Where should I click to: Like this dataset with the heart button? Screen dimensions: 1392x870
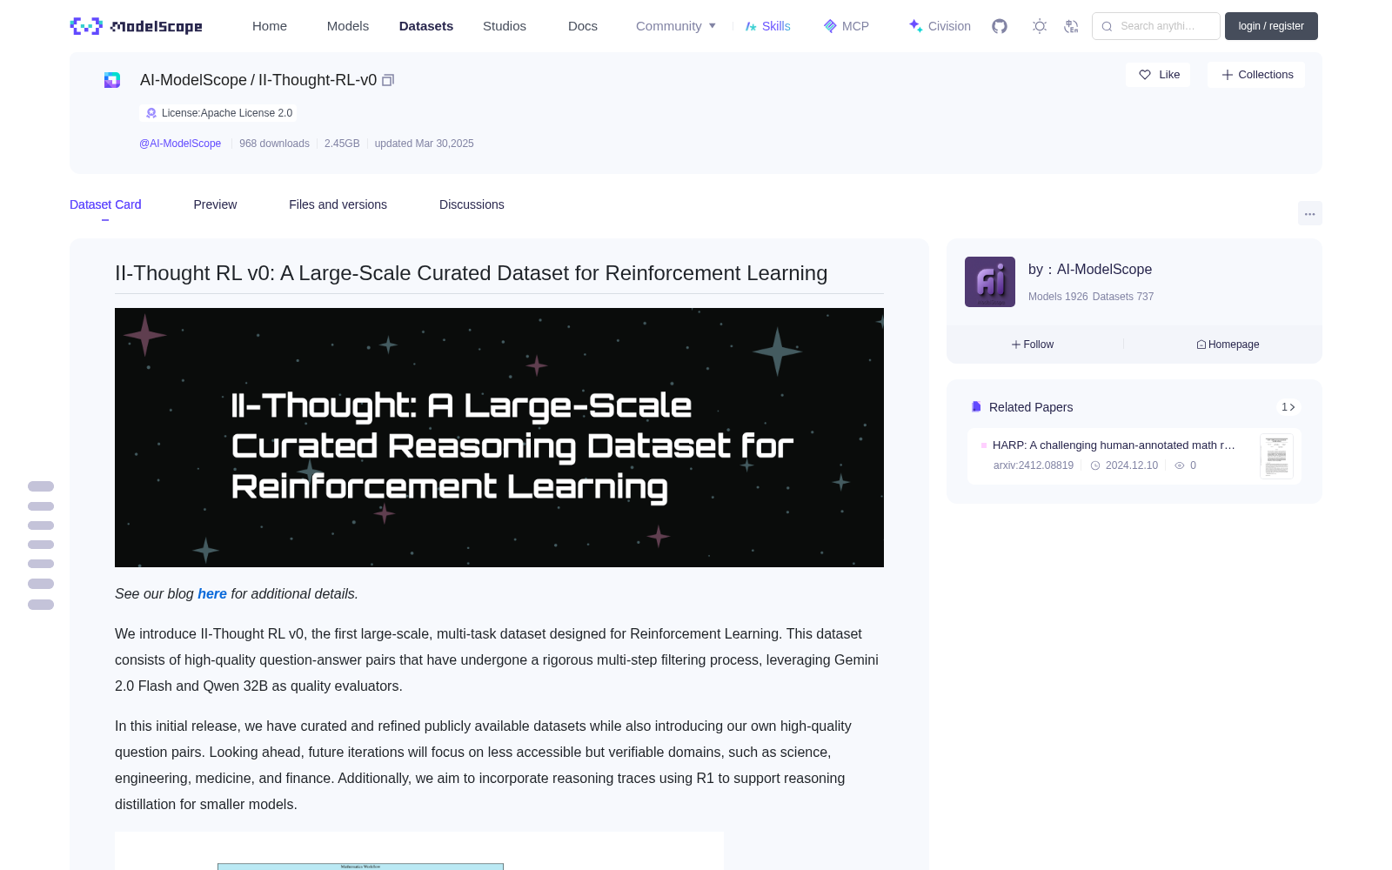click(1158, 75)
